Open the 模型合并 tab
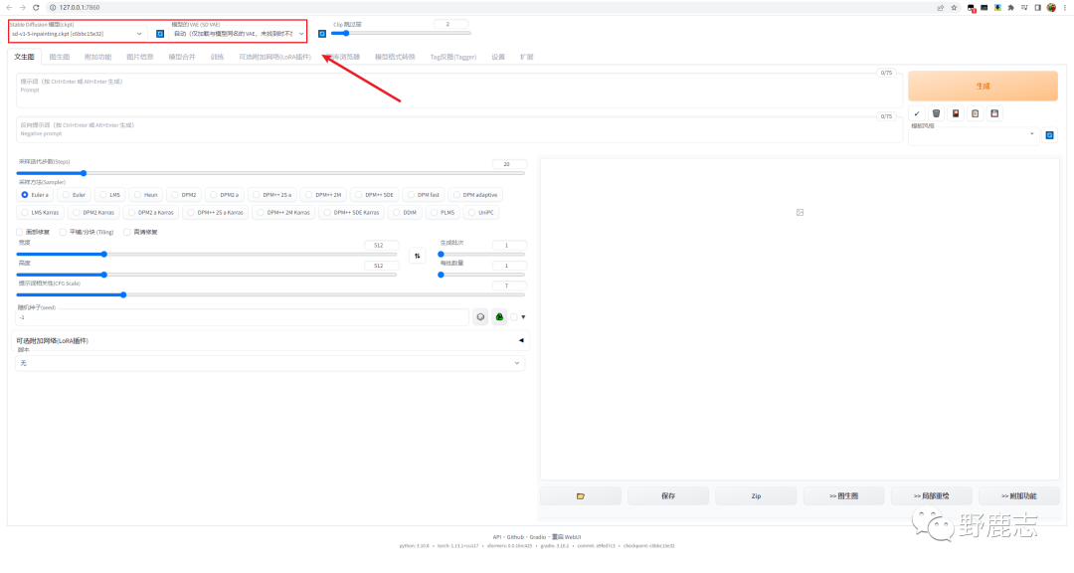Image resolution: width=1074 pixels, height=573 pixels. pos(182,57)
